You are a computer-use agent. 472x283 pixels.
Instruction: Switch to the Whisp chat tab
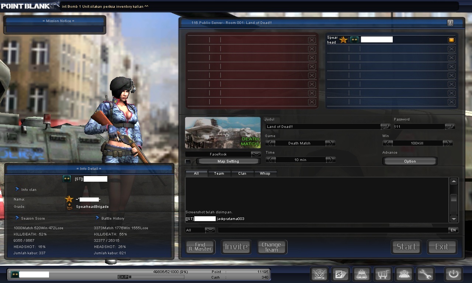(x=265, y=173)
